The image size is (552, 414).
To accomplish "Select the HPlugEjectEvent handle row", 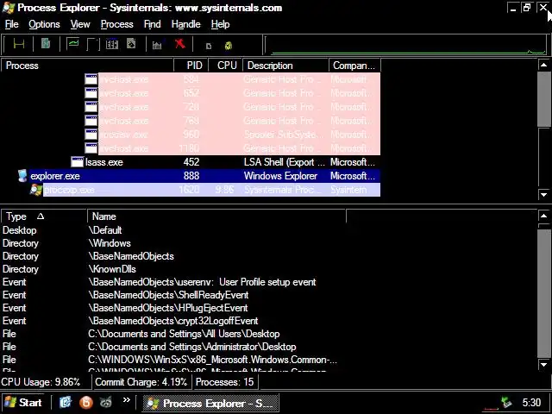I will [172, 308].
